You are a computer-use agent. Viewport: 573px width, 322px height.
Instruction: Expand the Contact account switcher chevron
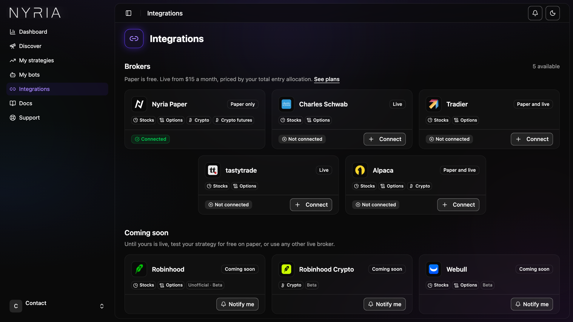click(x=102, y=306)
